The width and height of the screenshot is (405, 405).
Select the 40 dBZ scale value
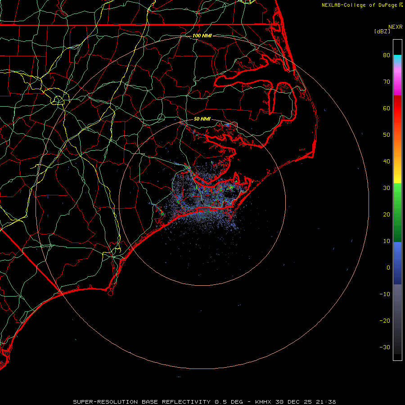pyautogui.click(x=387, y=161)
